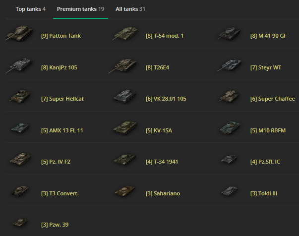Click the KV-1SA tank icon
299x236 pixels.
(125, 128)
